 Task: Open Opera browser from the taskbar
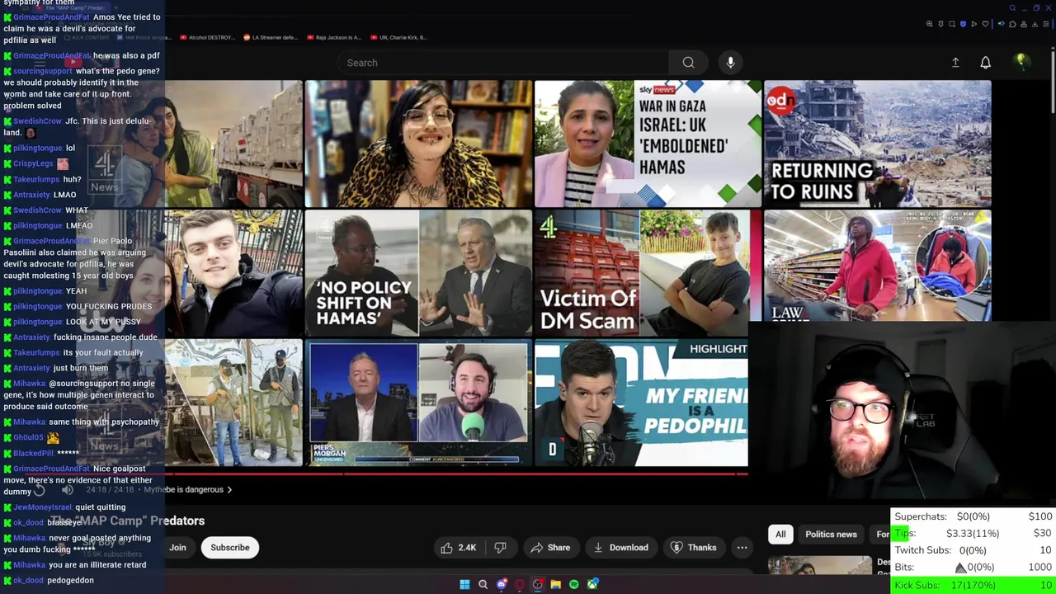[519, 585]
